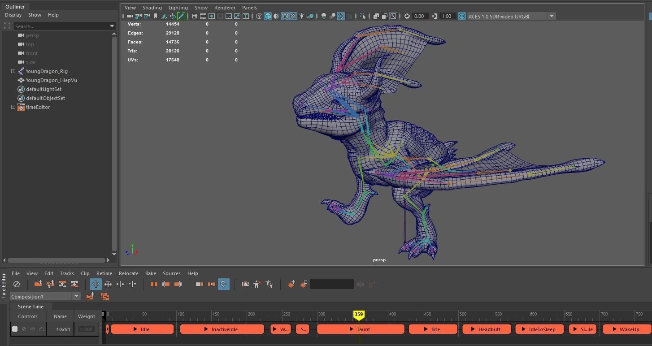This screenshot has height=346, width=652.
Task: Click the Shadows icon in viewport toolbar
Action: click(x=310, y=16)
